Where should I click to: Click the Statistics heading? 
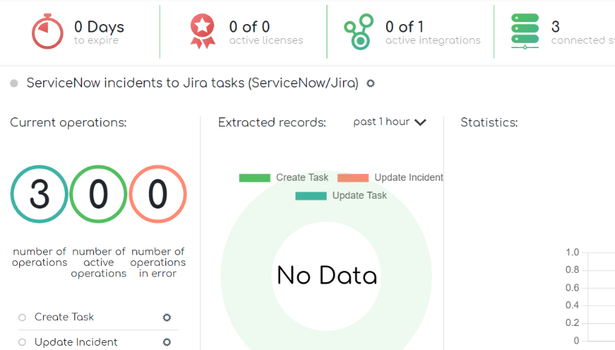(489, 122)
